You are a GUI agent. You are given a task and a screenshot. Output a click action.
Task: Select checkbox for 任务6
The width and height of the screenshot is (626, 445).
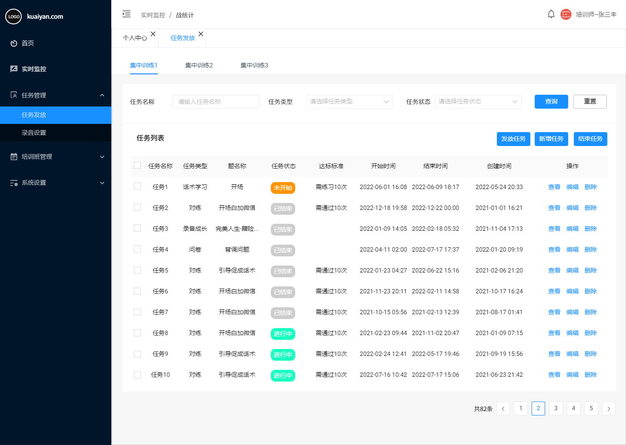(137, 291)
